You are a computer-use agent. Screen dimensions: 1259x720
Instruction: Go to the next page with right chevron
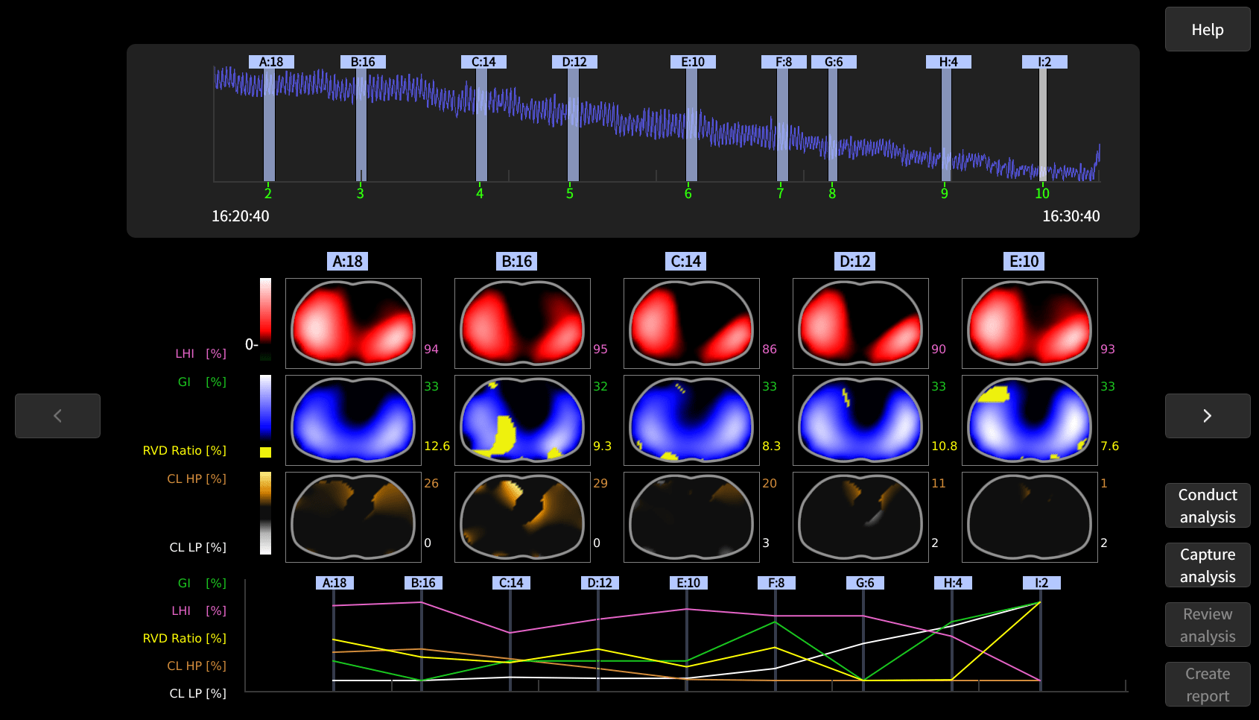[1208, 416]
